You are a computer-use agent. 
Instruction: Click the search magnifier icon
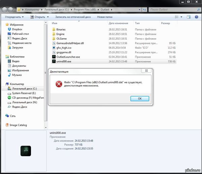pos(199,10)
